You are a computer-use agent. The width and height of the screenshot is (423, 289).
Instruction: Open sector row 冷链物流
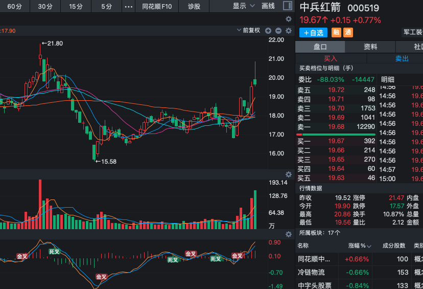(359, 272)
